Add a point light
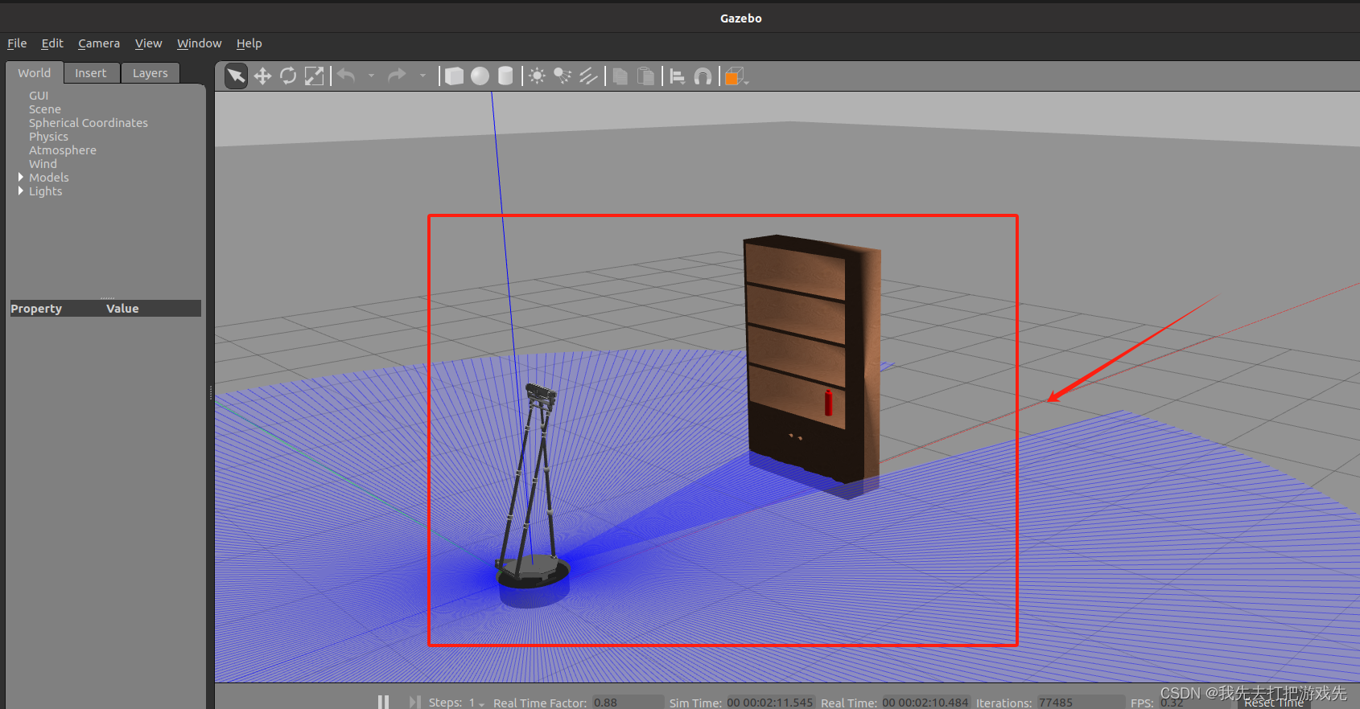1360x709 pixels. [x=537, y=76]
